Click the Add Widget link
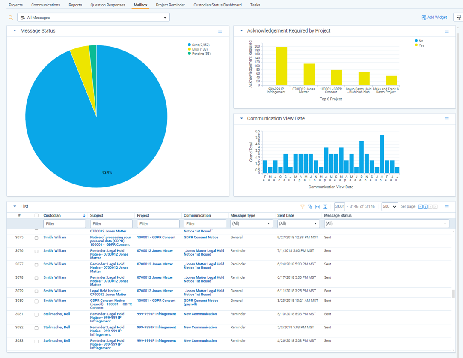463x358 pixels. [x=437, y=18]
